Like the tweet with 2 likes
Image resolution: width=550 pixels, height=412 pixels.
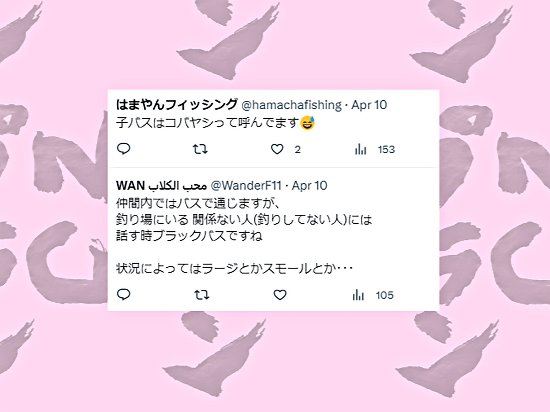click(x=277, y=149)
